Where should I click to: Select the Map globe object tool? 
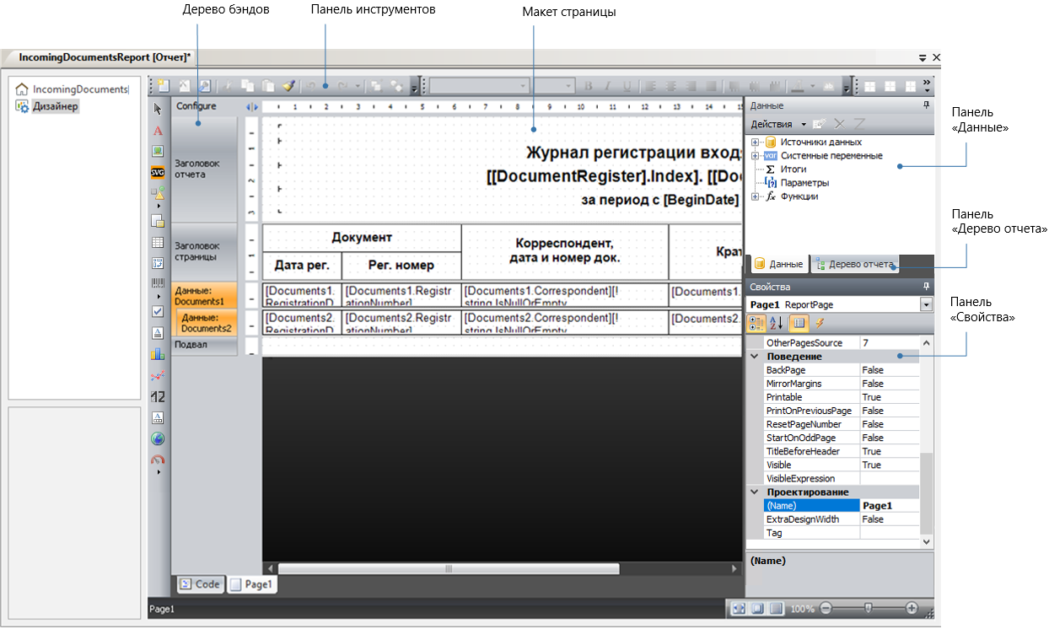point(158,438)
